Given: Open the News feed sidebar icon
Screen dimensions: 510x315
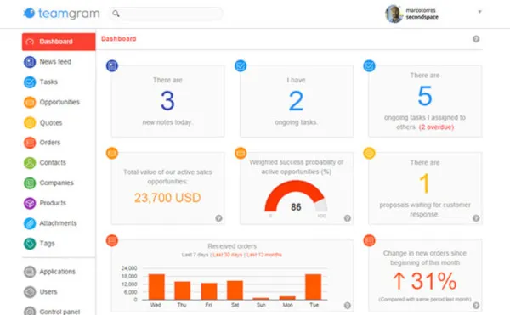Looking at the screenshot, I should click(x=30, y=62).
